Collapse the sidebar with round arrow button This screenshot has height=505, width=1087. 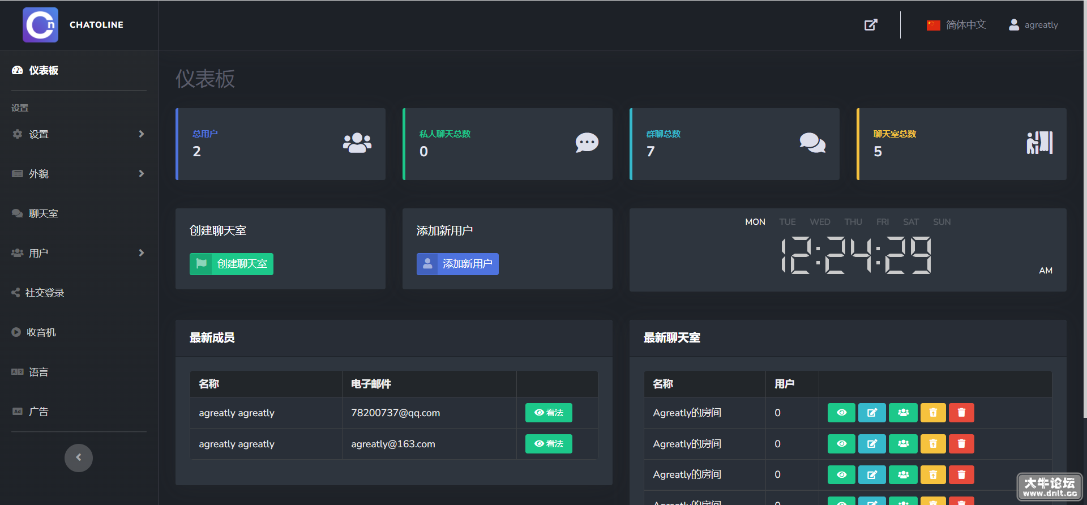coord(79,457)
